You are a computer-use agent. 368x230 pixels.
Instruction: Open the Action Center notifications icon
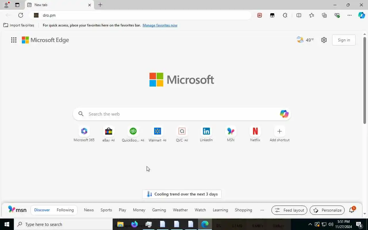point(359,224)
